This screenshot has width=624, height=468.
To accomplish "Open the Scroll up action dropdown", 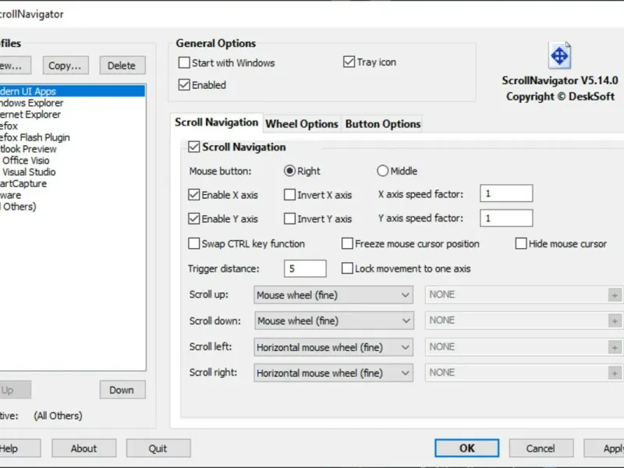I will point(334,295).
